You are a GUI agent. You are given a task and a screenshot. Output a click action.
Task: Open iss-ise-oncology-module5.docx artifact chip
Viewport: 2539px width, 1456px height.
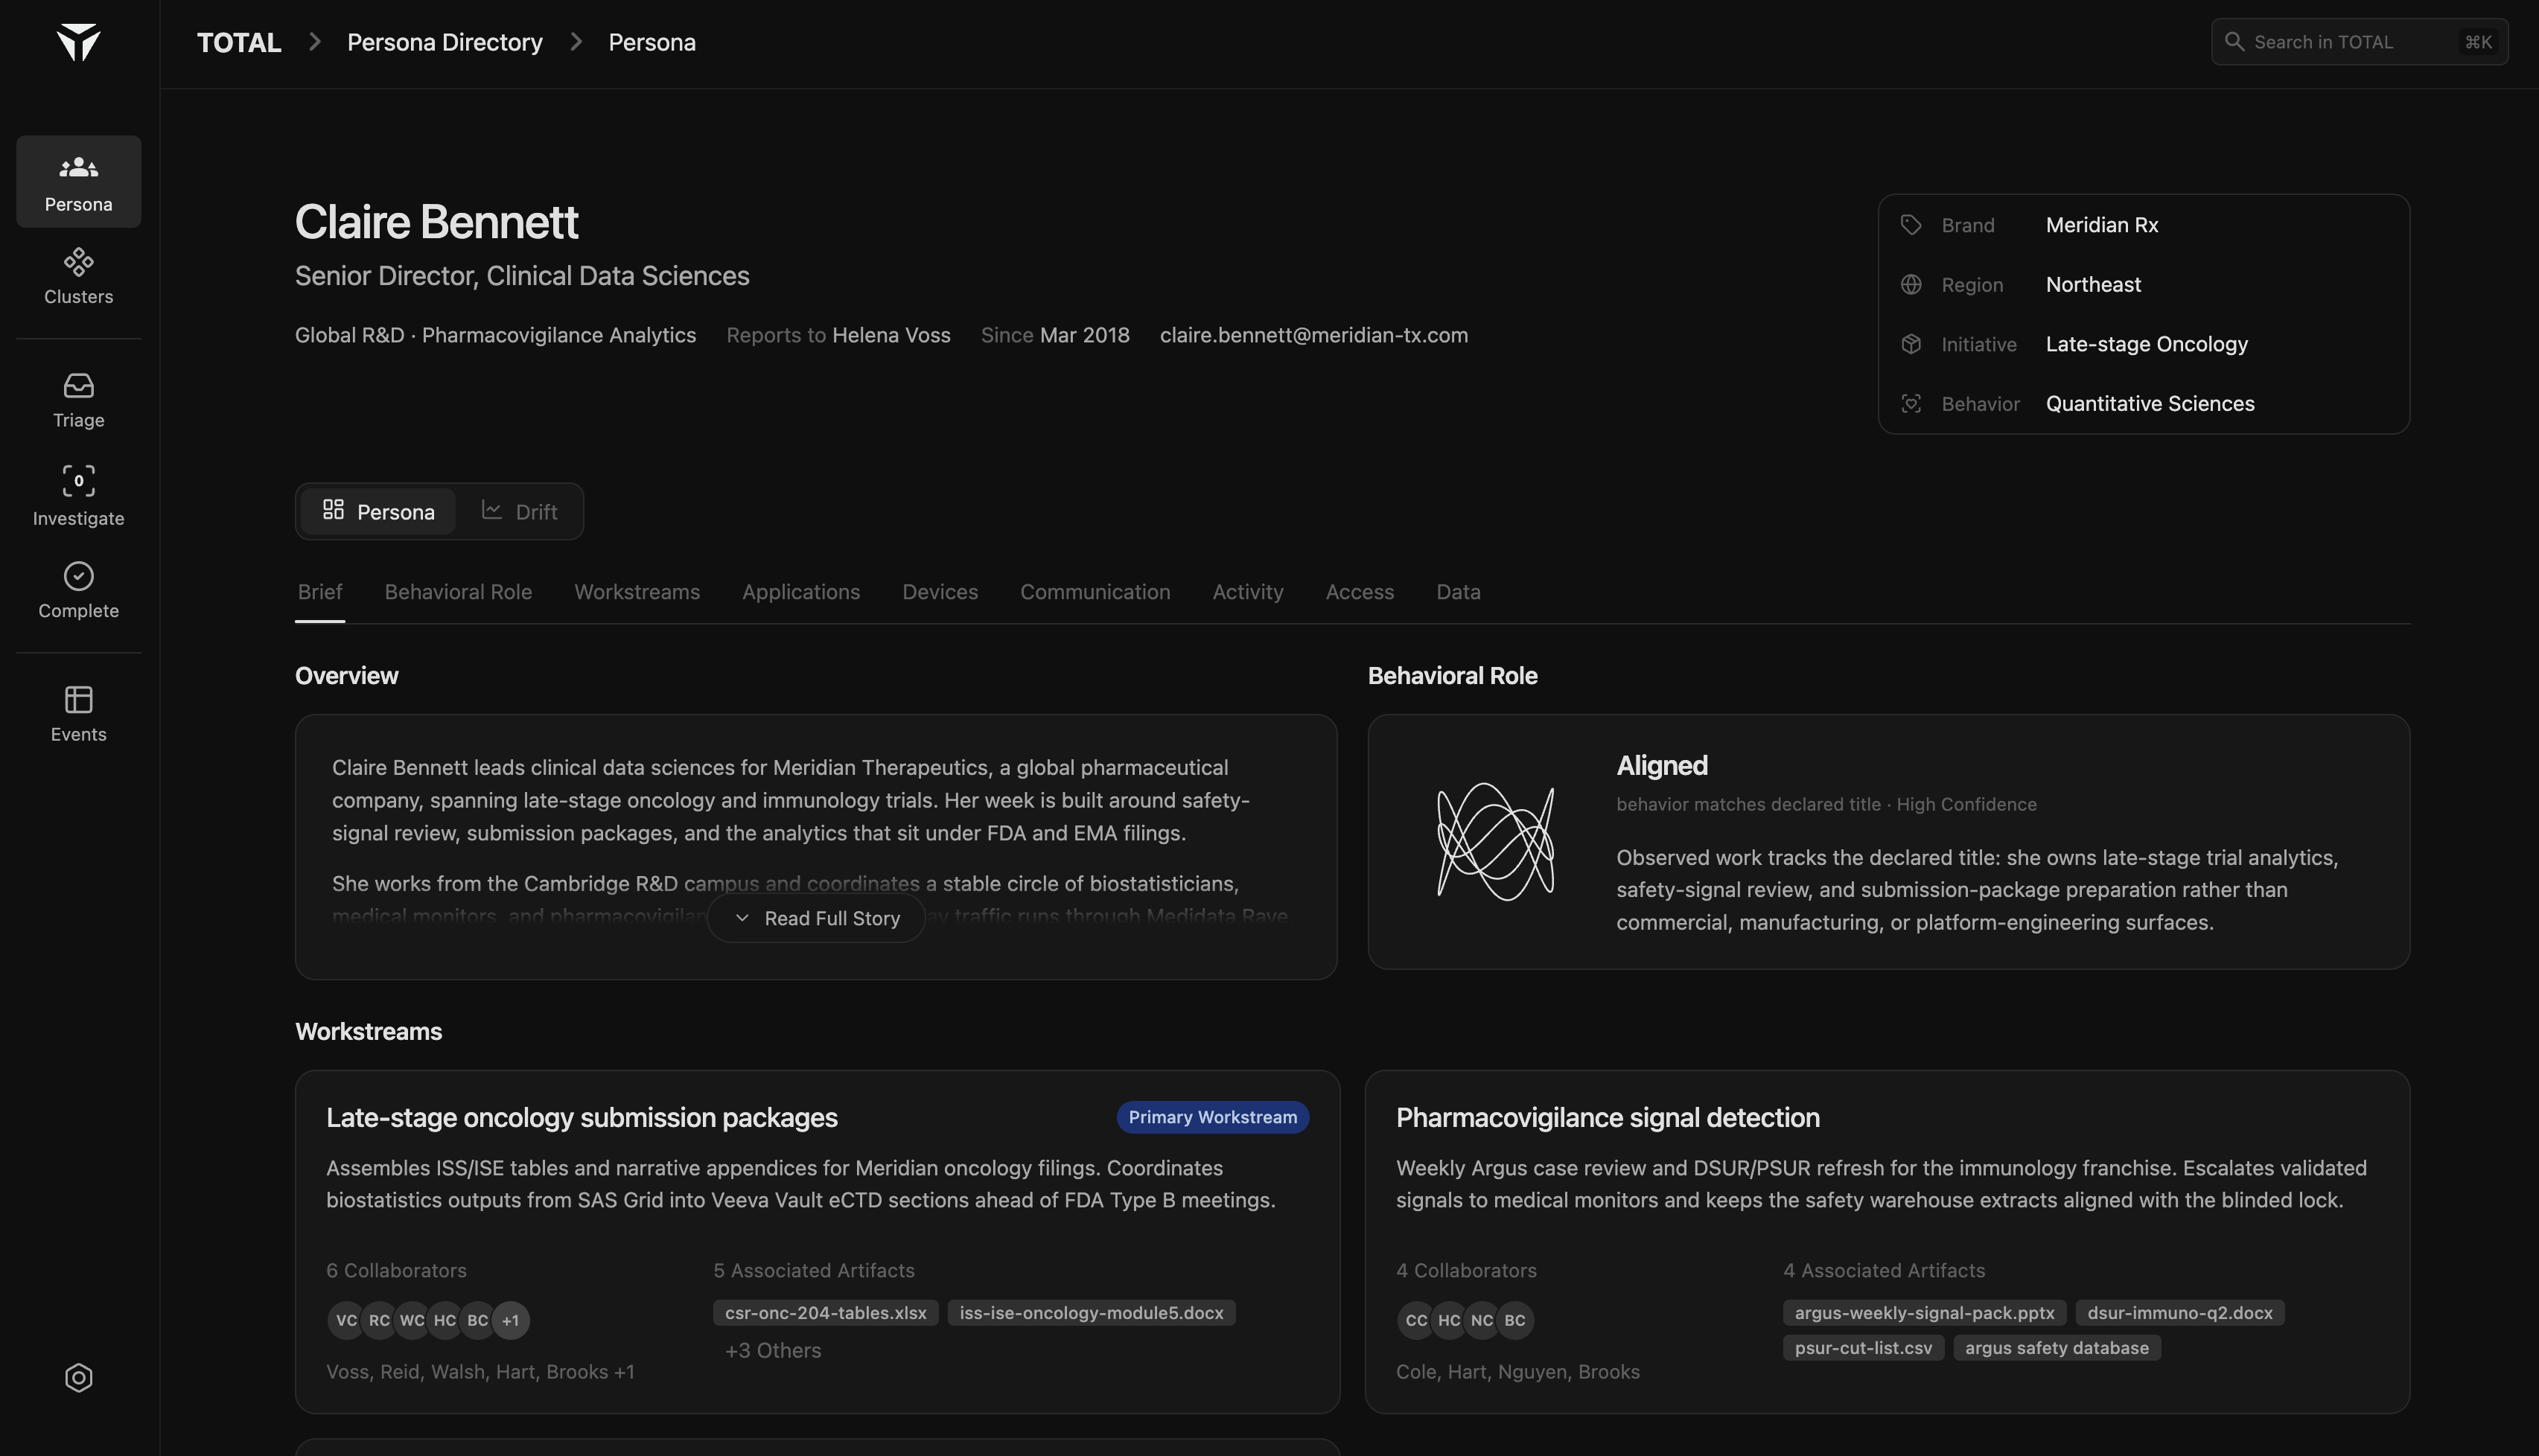1091,1313
